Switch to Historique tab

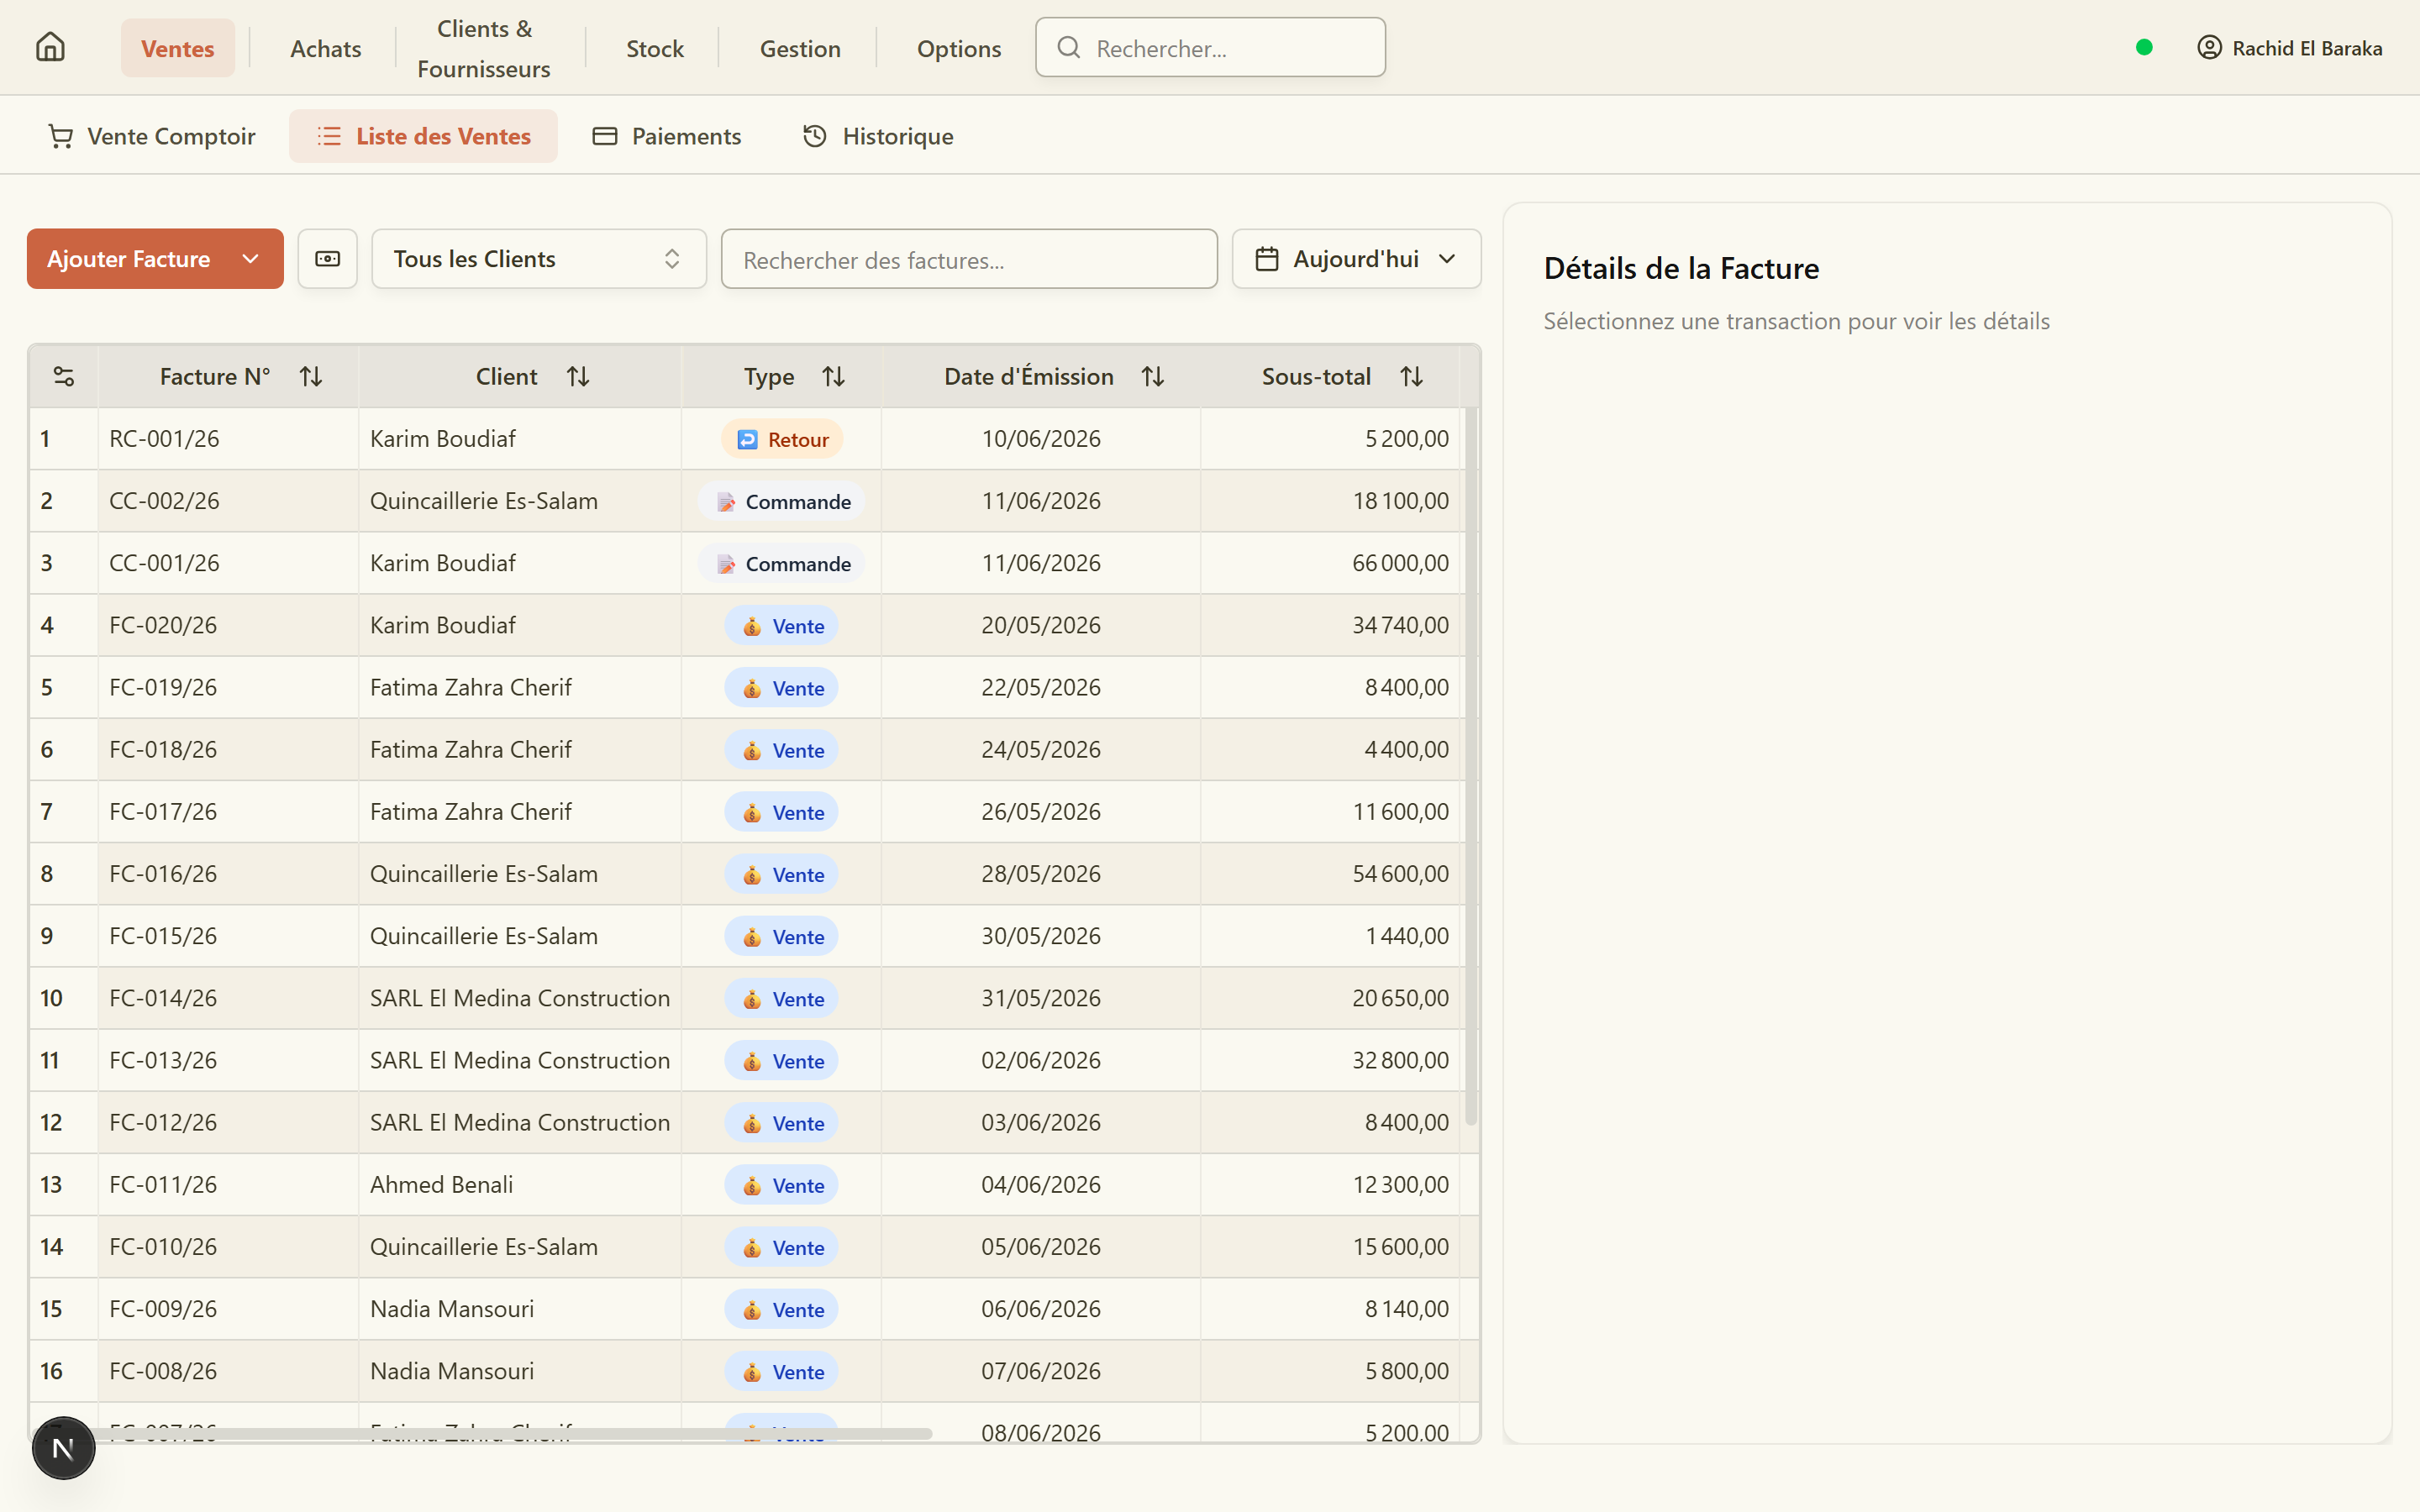coord(878,136)
